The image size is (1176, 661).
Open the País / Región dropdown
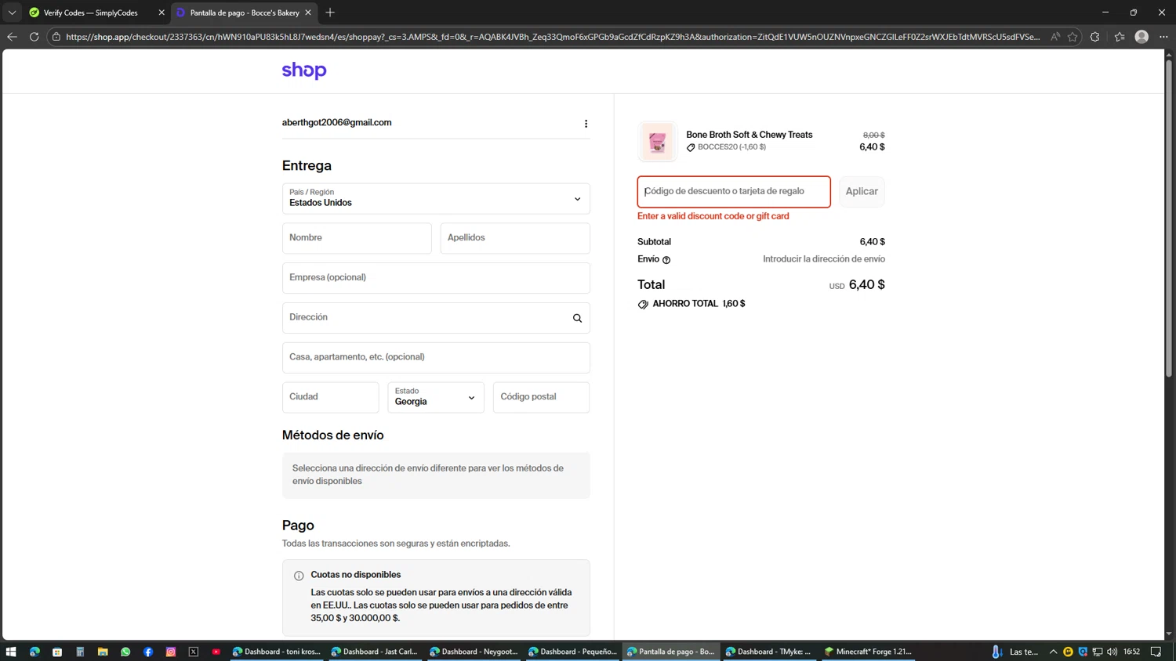436,199
